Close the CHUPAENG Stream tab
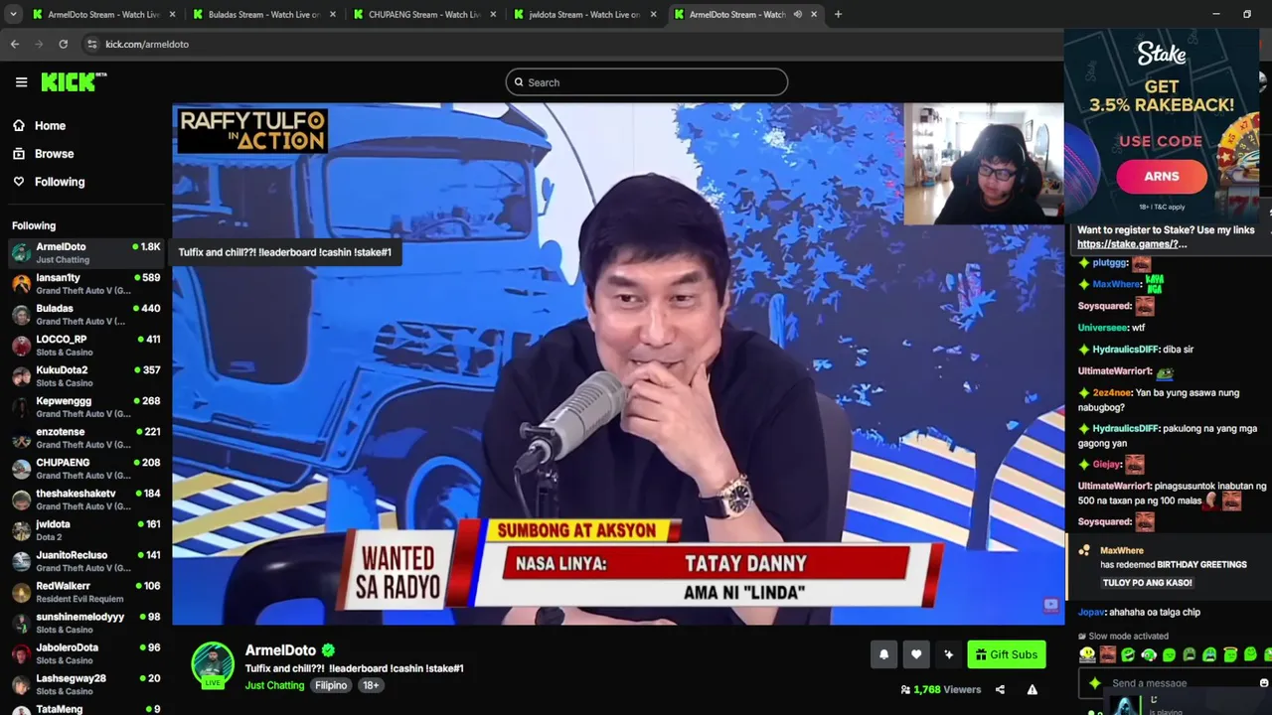Screen dimensions: 1272x715 [x=493, y=14]
